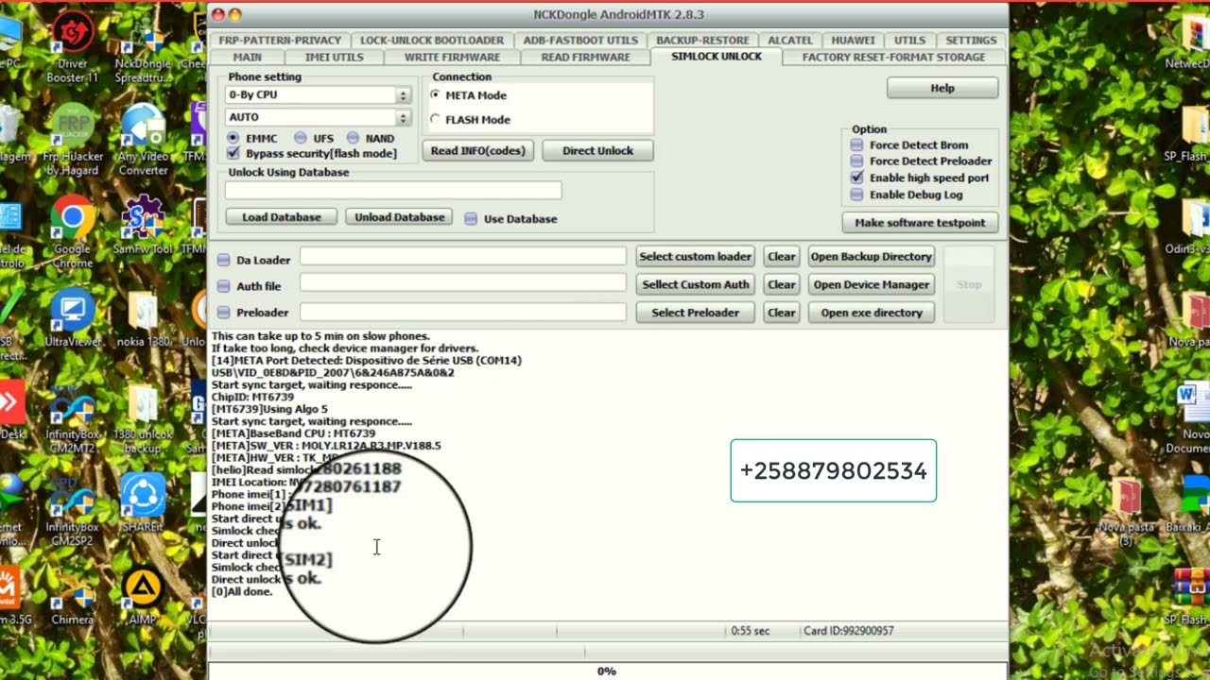The width and height of the screenshot is (1210, 680).
Task: Switch to WRITE FIRMWARE tab
Action: pyautogui.click(x=453, y=58)
